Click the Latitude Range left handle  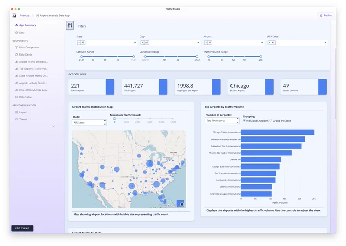81,57
